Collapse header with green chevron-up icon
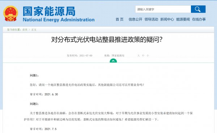 click(113, 61)
